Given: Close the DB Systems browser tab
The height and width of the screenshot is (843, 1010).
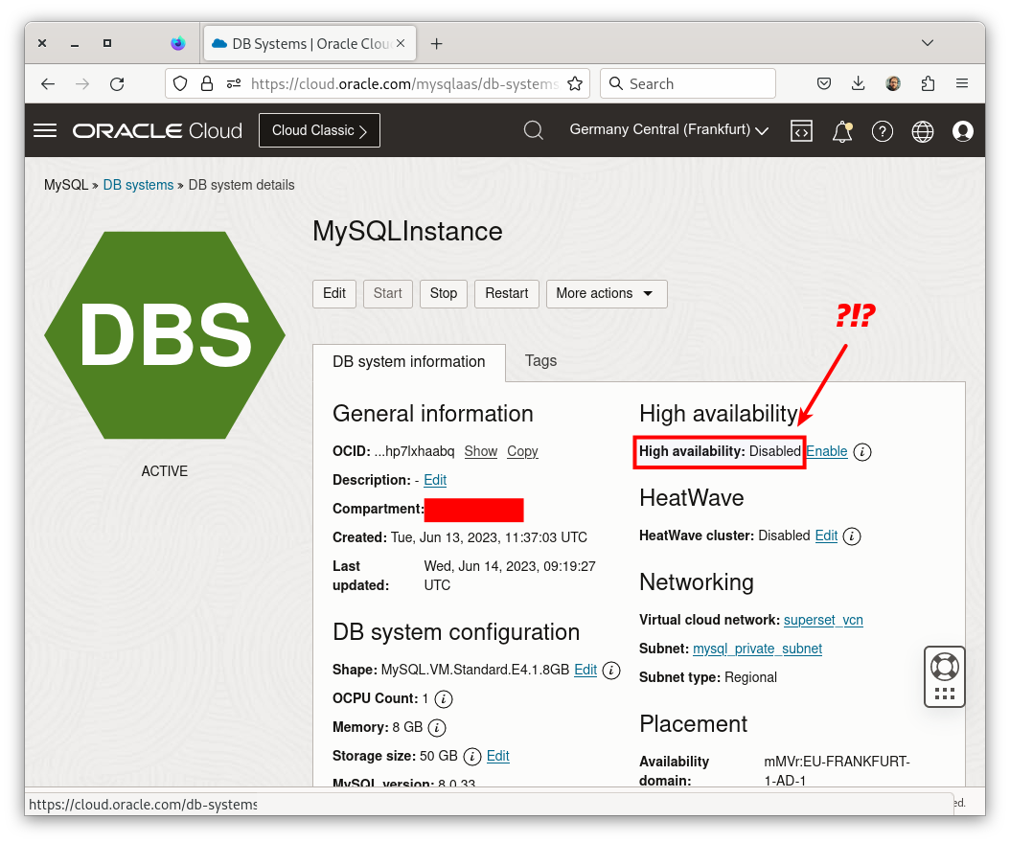Looking at the screenshot, I should 401,43.
